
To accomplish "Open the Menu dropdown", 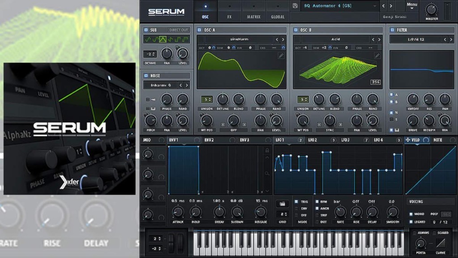I will [x=412, y=5].
